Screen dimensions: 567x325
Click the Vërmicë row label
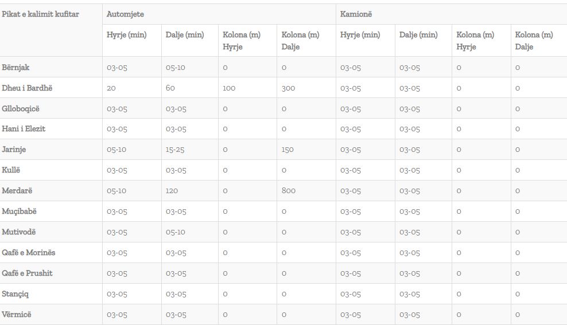[16, 314]
